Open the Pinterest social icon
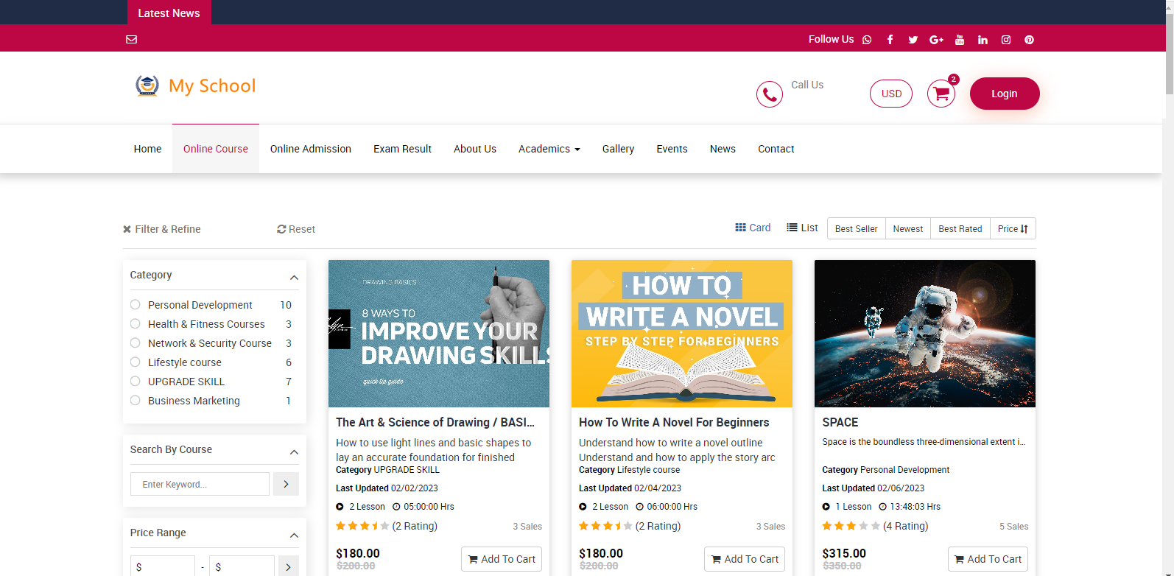The height and width of the screenshot is (576, 1174). click(1029, 40)
